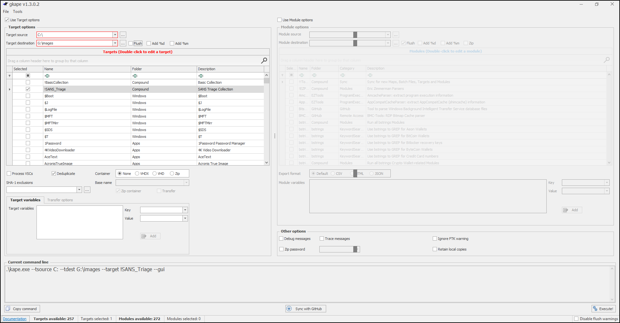The image size is (620, 323).
Task: Click the Execute! button
Action: [x=604, y=309]
